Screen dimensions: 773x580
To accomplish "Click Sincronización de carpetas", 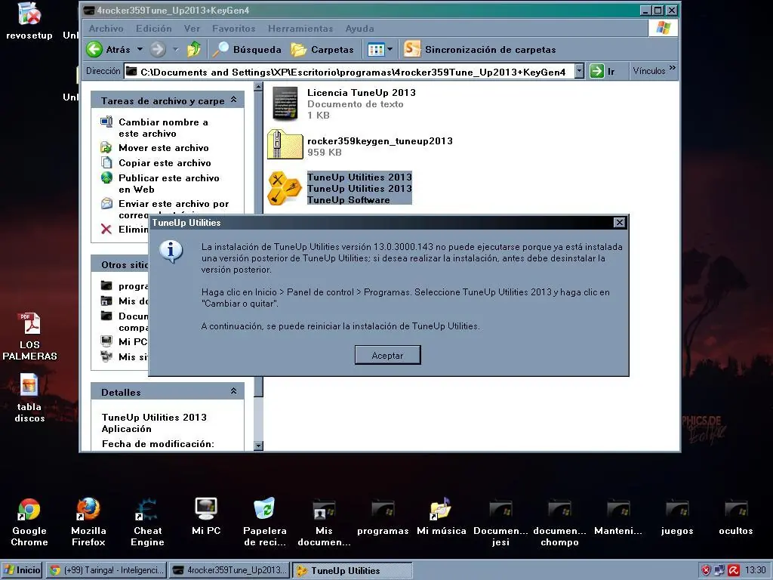I will coord(480,49).
